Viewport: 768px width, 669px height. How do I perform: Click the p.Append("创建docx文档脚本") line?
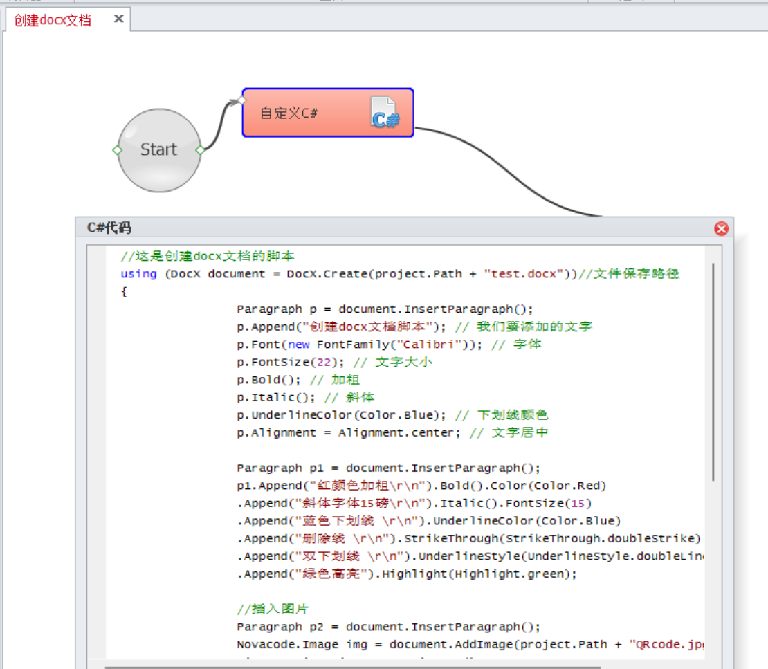(x=414, y=327)
